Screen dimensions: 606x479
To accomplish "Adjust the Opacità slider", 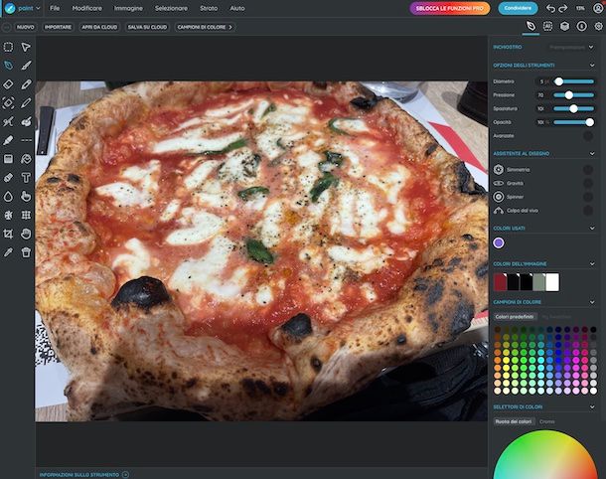I will point(573,122).
